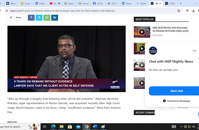The image size is (199, 130).
Task: Switch to the 9 new mail tab
Action: coord(26,3)
